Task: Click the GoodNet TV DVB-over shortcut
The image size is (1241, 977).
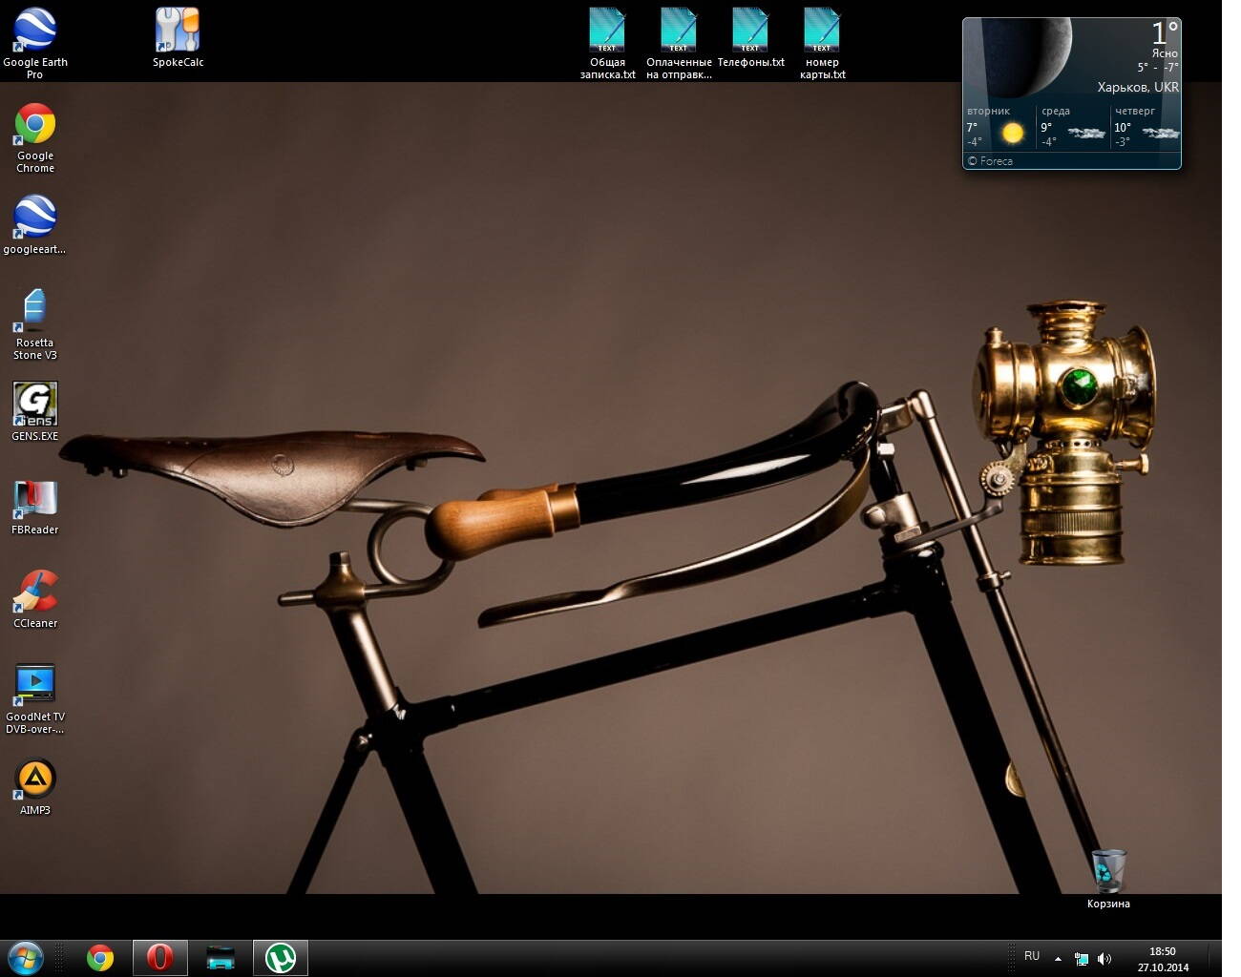Action: 35,684
